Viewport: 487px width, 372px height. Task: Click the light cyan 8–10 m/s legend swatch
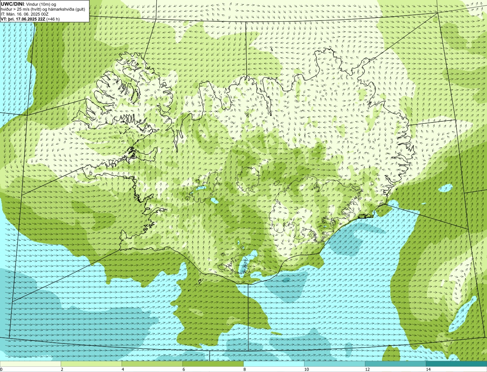click(x=274, y=364)
